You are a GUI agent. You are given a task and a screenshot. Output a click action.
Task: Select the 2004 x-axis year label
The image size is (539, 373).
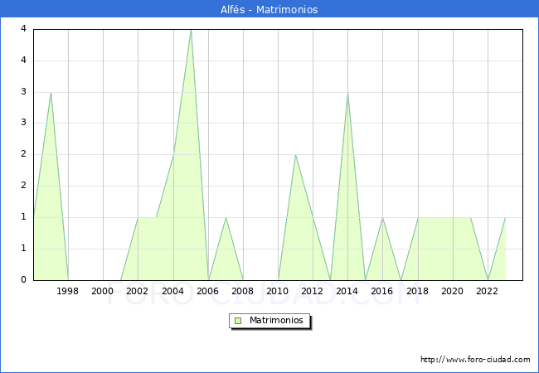[172, 291]
